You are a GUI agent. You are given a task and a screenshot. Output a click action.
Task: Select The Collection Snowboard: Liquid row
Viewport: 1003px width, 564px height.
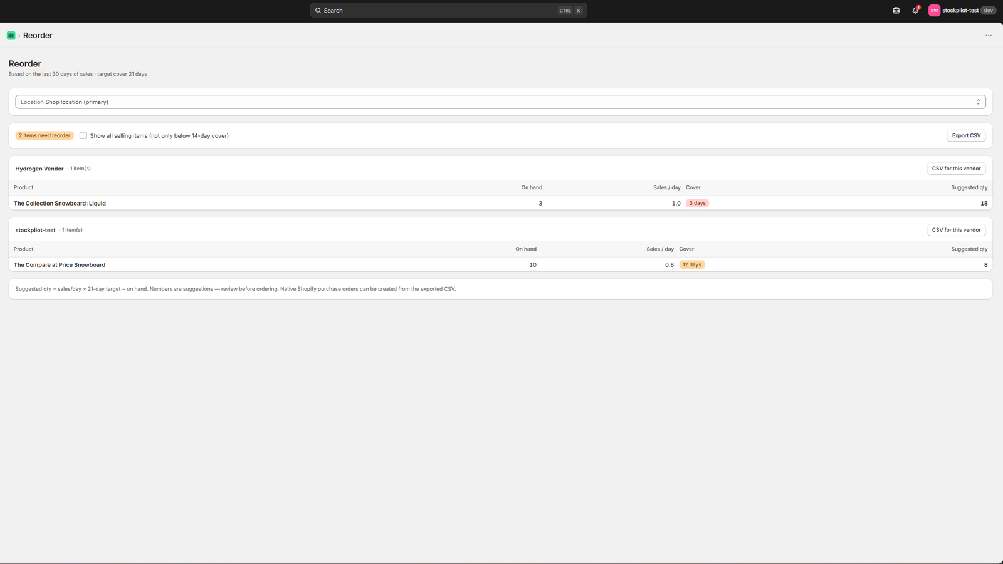[x=500, y=203]
